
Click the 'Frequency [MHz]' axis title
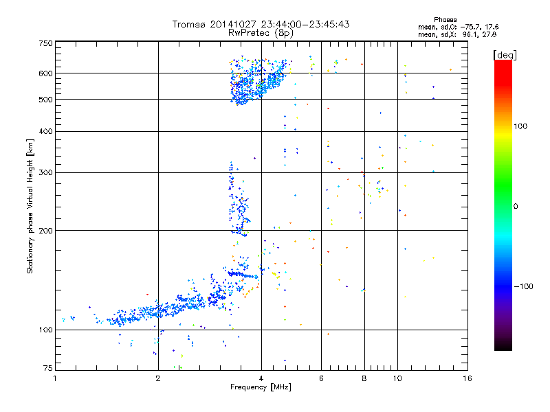click(x=261, y=387)
